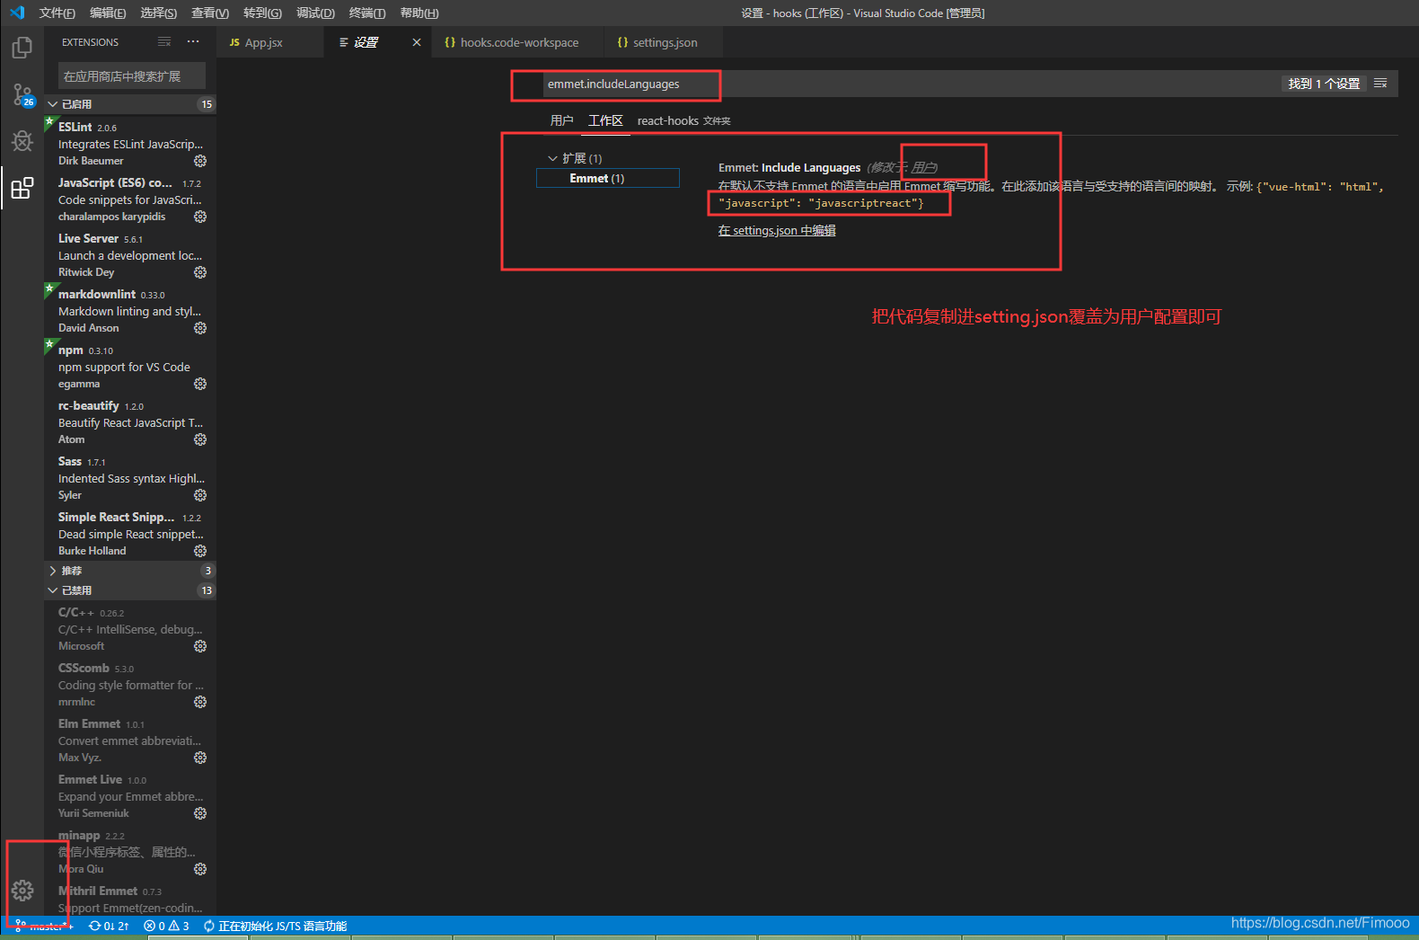This screenshot has width=1419, height=940.
Task: Click the 用户 modified-in link
Action: [x=924, y=168]
